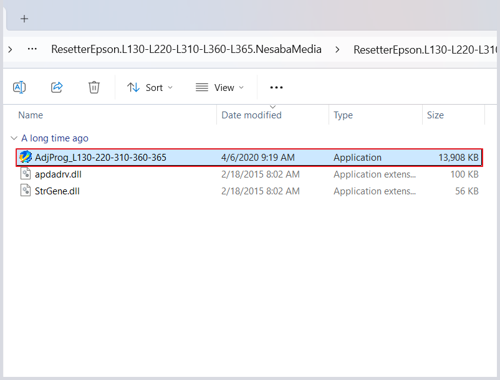
Task: Click the AdjProg application file icon
Action: coord(26,157)
